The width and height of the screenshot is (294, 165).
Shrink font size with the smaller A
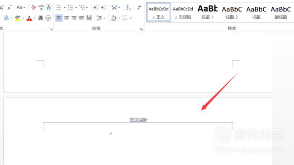point(9,8)
